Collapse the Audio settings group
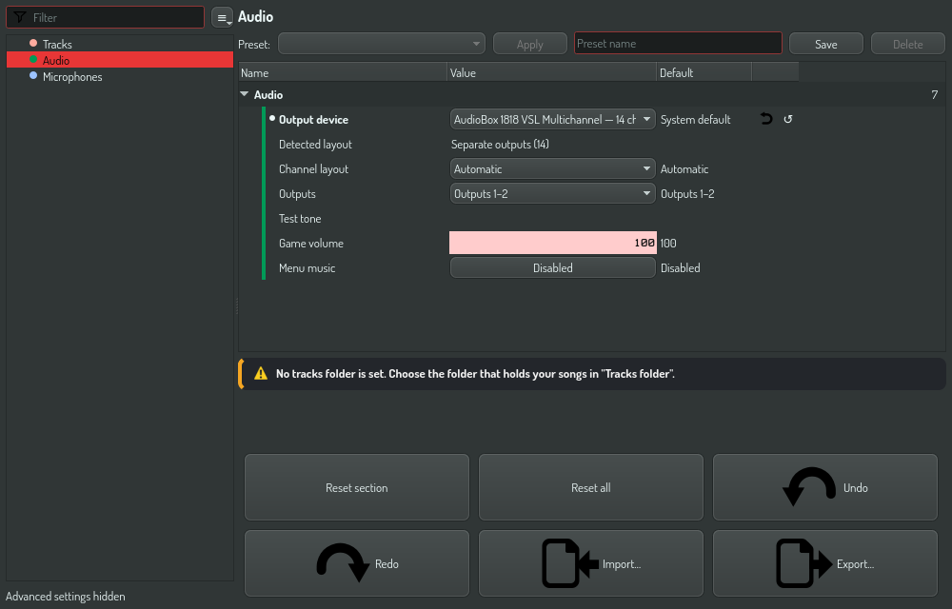Image resolution: width=952 pixels, height=609 pixels. coord(244,94)
